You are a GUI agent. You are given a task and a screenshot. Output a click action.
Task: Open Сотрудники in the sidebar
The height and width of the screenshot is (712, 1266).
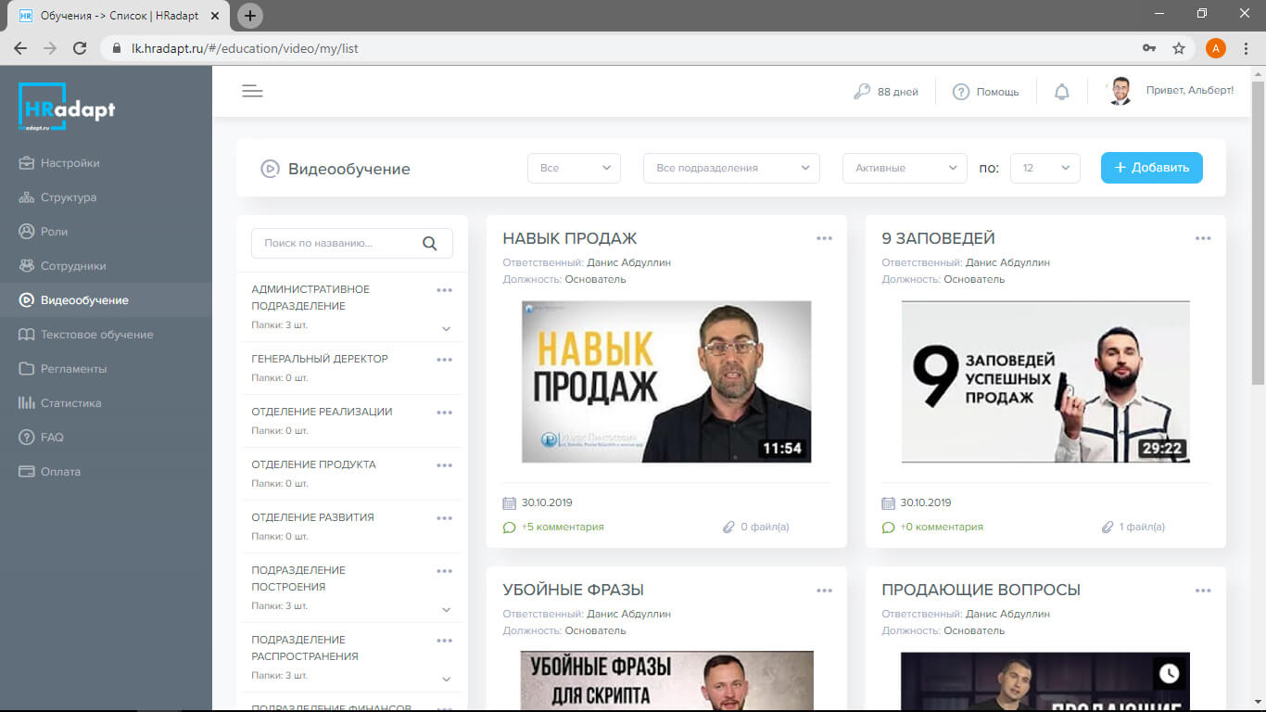click(106, 266)
